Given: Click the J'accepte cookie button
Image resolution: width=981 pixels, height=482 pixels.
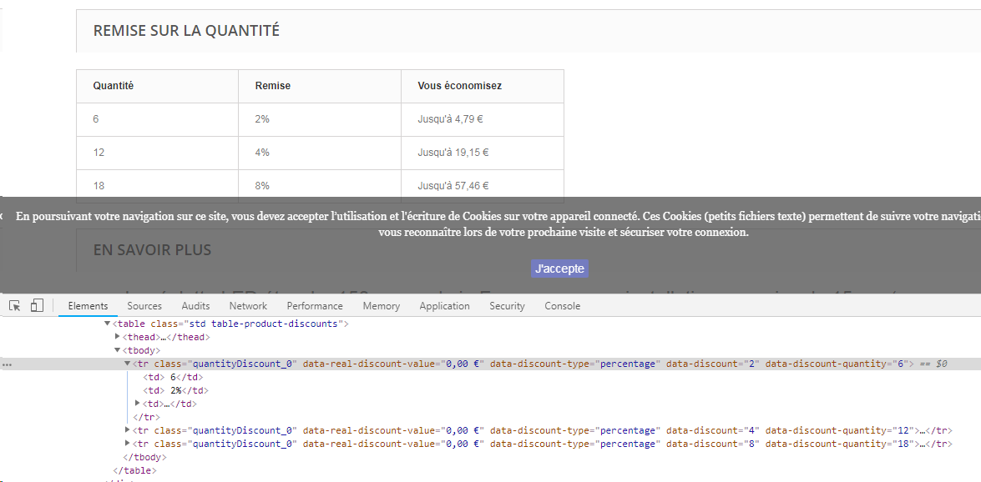Looking at the screenshot, I should [x=559, y=269].
